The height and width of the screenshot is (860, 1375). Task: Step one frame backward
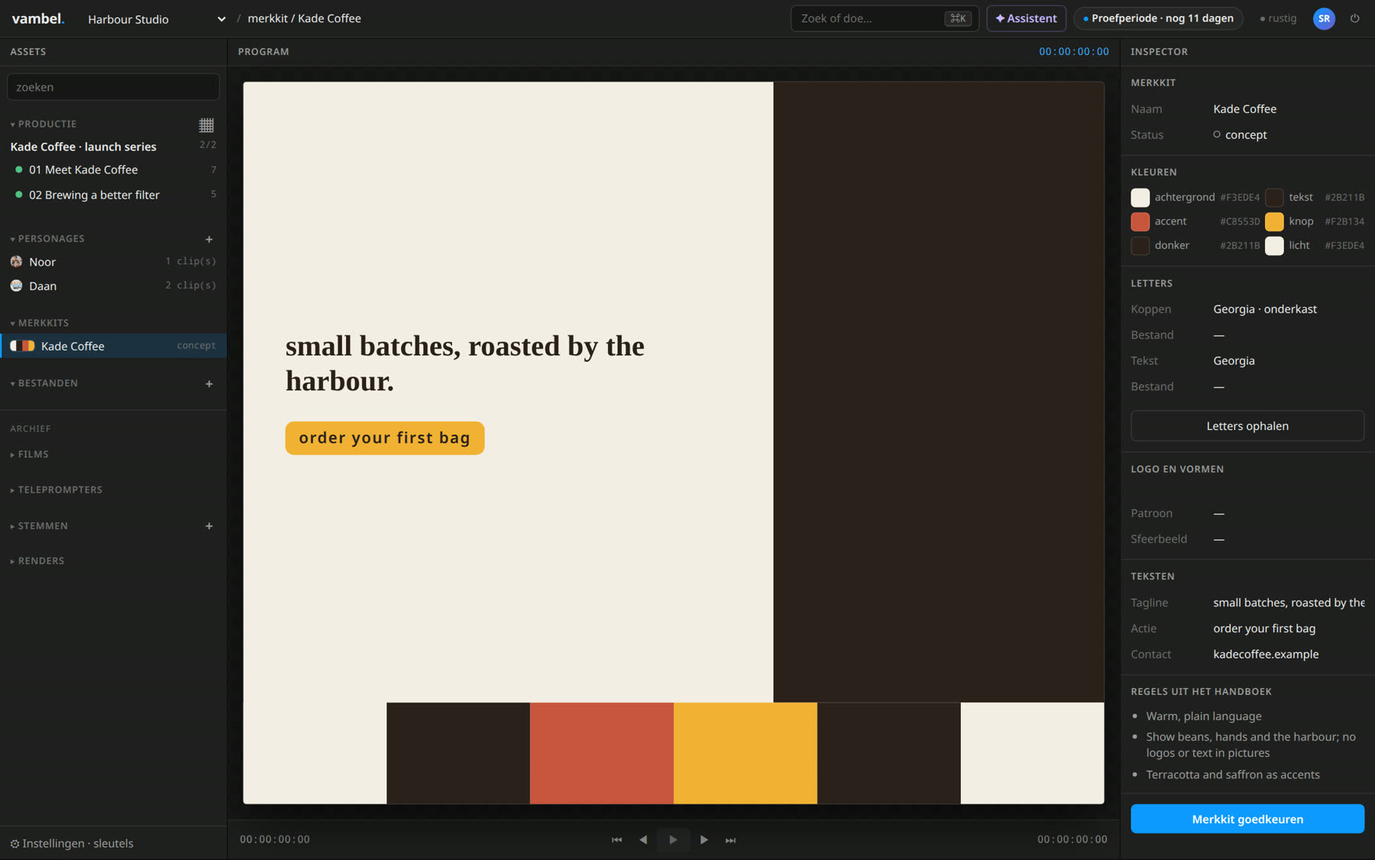click(643, 839)
